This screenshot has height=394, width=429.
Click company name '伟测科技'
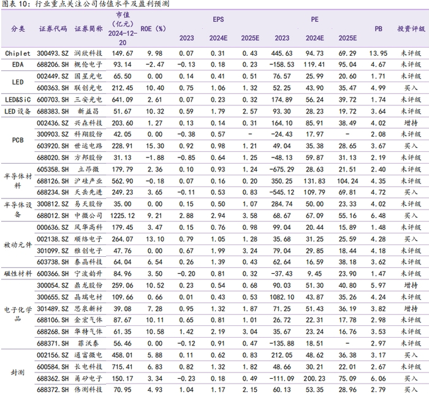coord(88,389)
